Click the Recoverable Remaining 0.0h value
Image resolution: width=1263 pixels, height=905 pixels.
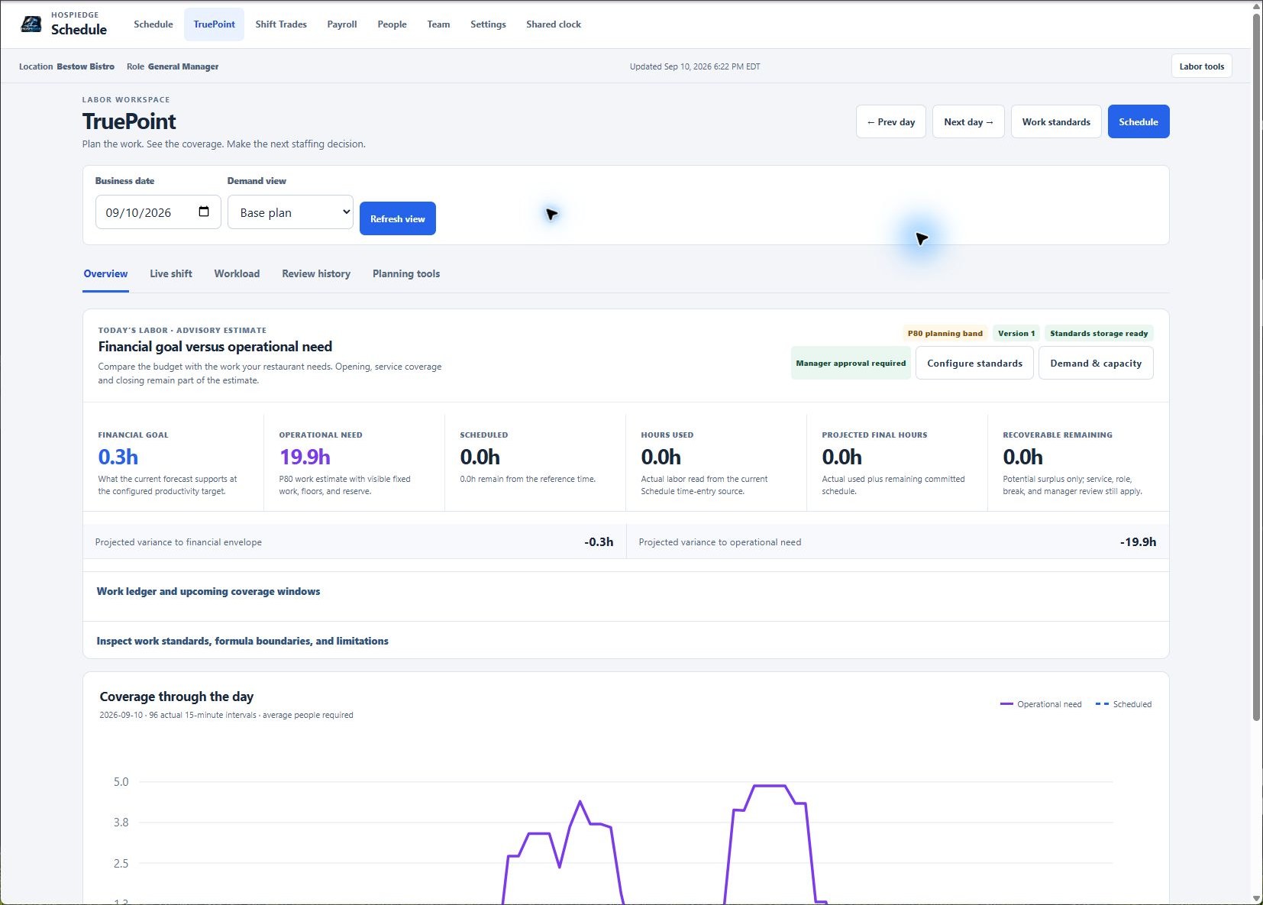coord(1023,457)
